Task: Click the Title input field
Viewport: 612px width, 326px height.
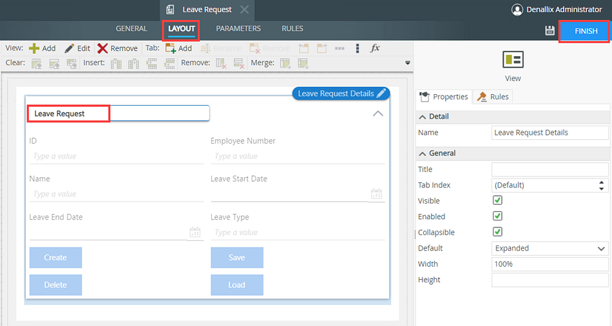Action: coord(550,169)
